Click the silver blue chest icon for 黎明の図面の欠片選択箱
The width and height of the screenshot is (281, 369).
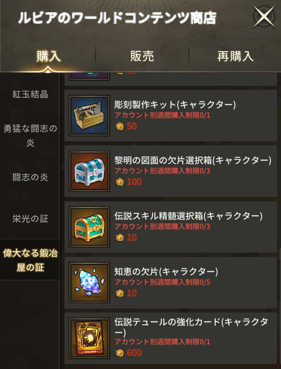(x=89, y=171)
